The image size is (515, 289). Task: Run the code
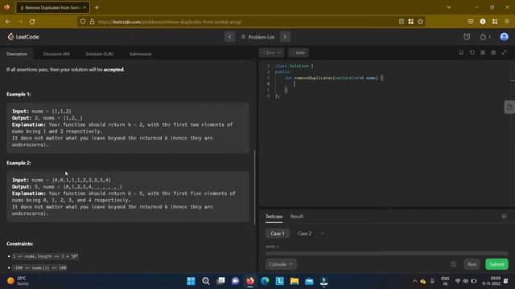coord(472,264)
